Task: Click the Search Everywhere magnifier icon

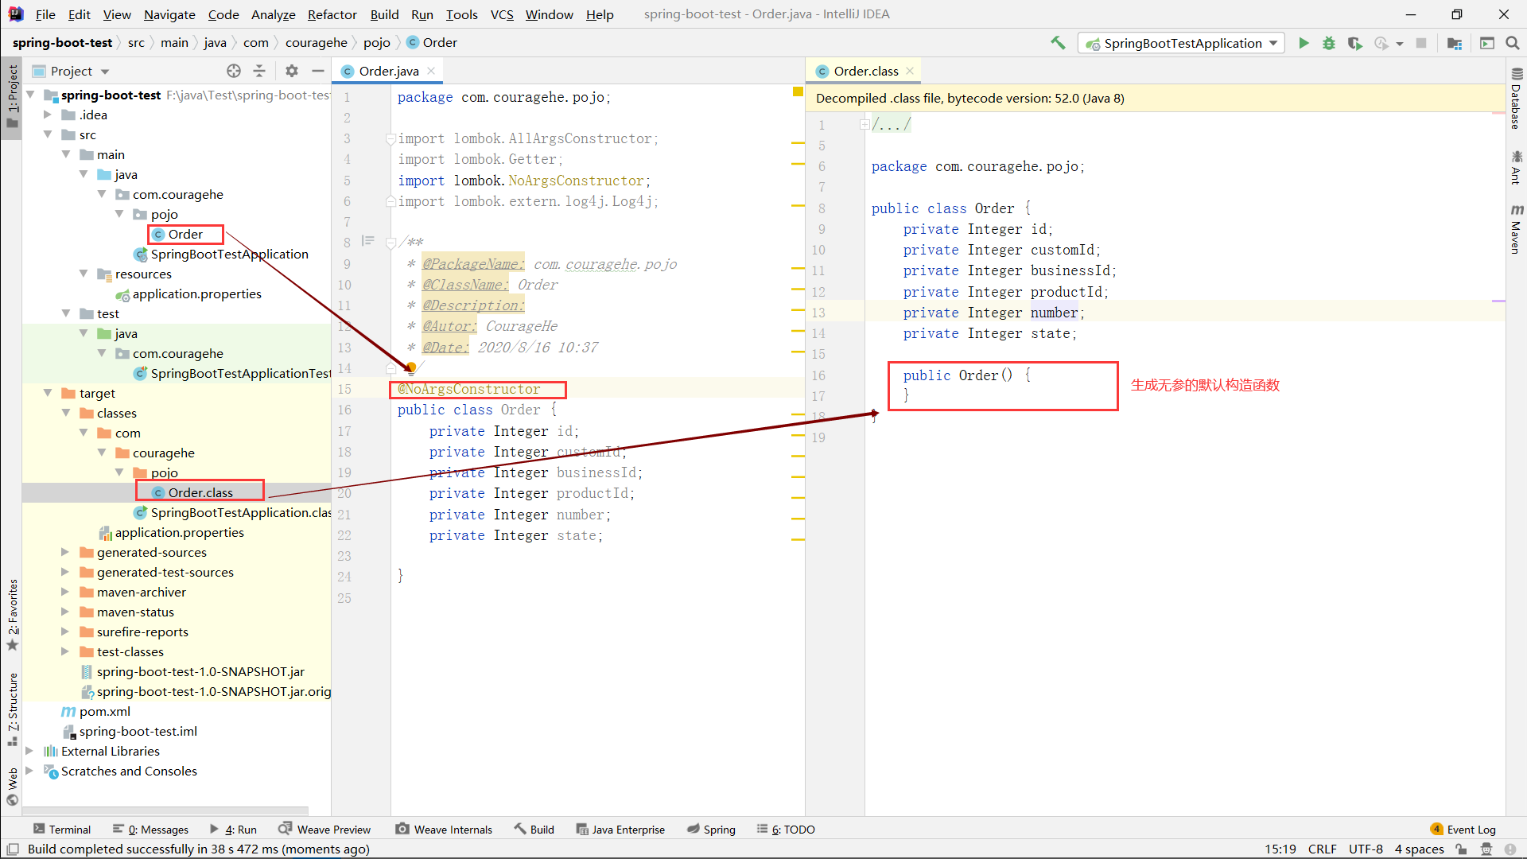Action: tap(1513, 43)
